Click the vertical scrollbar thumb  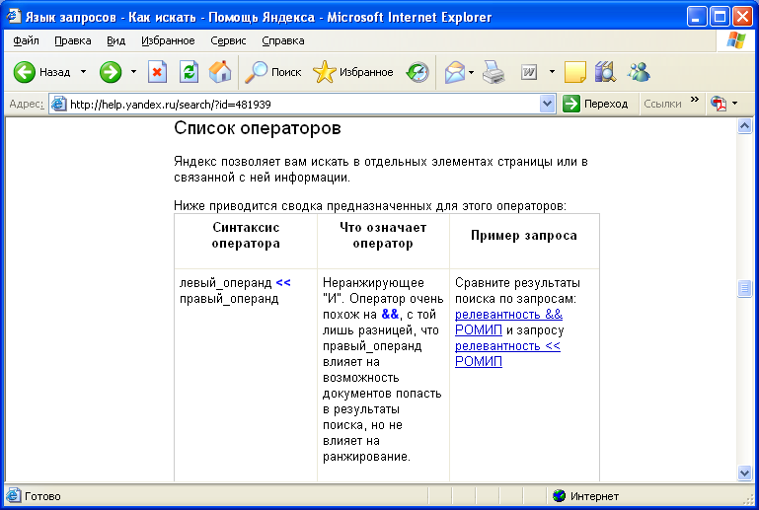coord(744,289)
